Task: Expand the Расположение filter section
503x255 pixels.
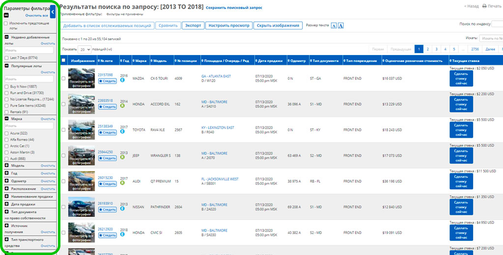Action: pyautogui.click(x=7, y=189)
